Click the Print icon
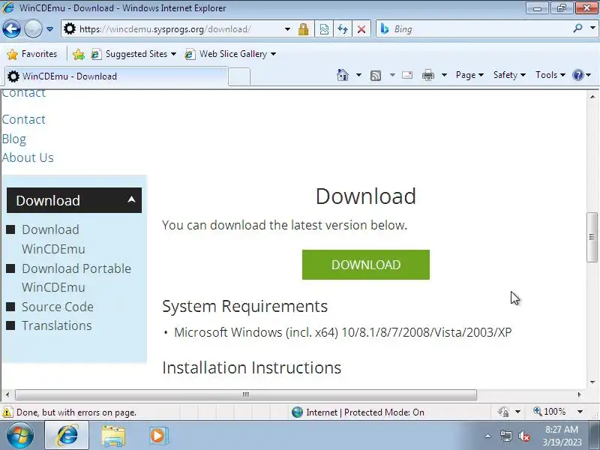600x450 pixels. (427, 75)
